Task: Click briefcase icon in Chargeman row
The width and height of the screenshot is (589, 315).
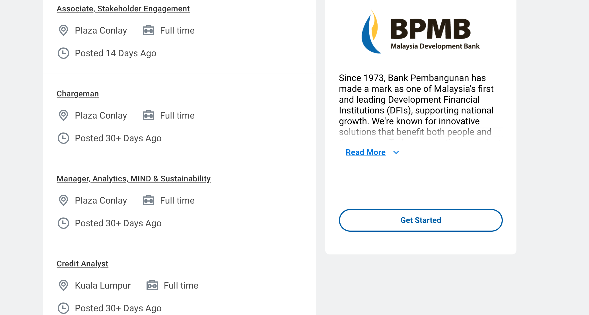Action: coord(149,115)
